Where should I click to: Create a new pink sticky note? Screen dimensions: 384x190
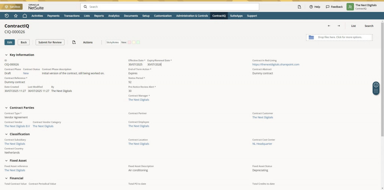pyautogui.click(x=129, y=43)
